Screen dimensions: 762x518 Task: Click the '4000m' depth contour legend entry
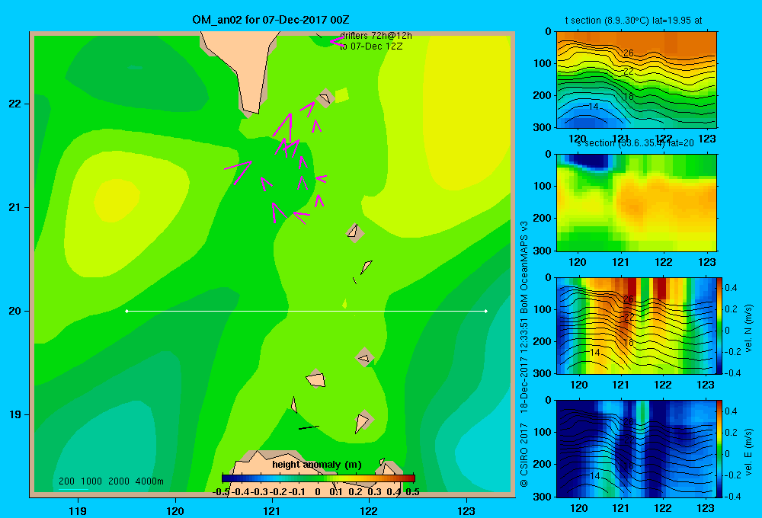click(149, 481)
